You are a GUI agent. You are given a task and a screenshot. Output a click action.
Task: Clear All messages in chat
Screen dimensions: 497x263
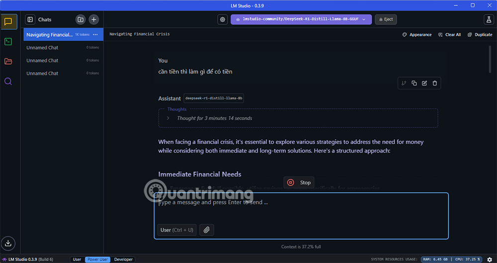pos(449,35)
